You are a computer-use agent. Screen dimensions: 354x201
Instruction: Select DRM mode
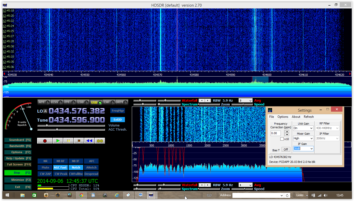click(x=122, y=102)
